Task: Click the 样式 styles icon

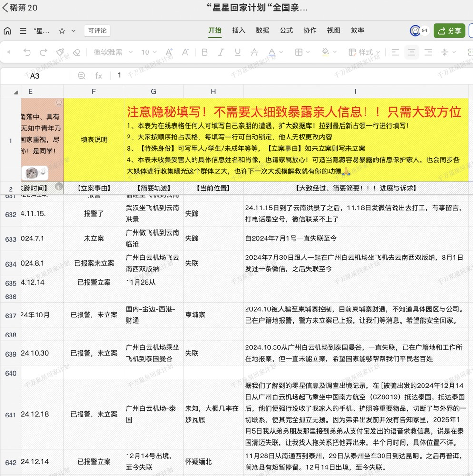Action: (352, 52)
